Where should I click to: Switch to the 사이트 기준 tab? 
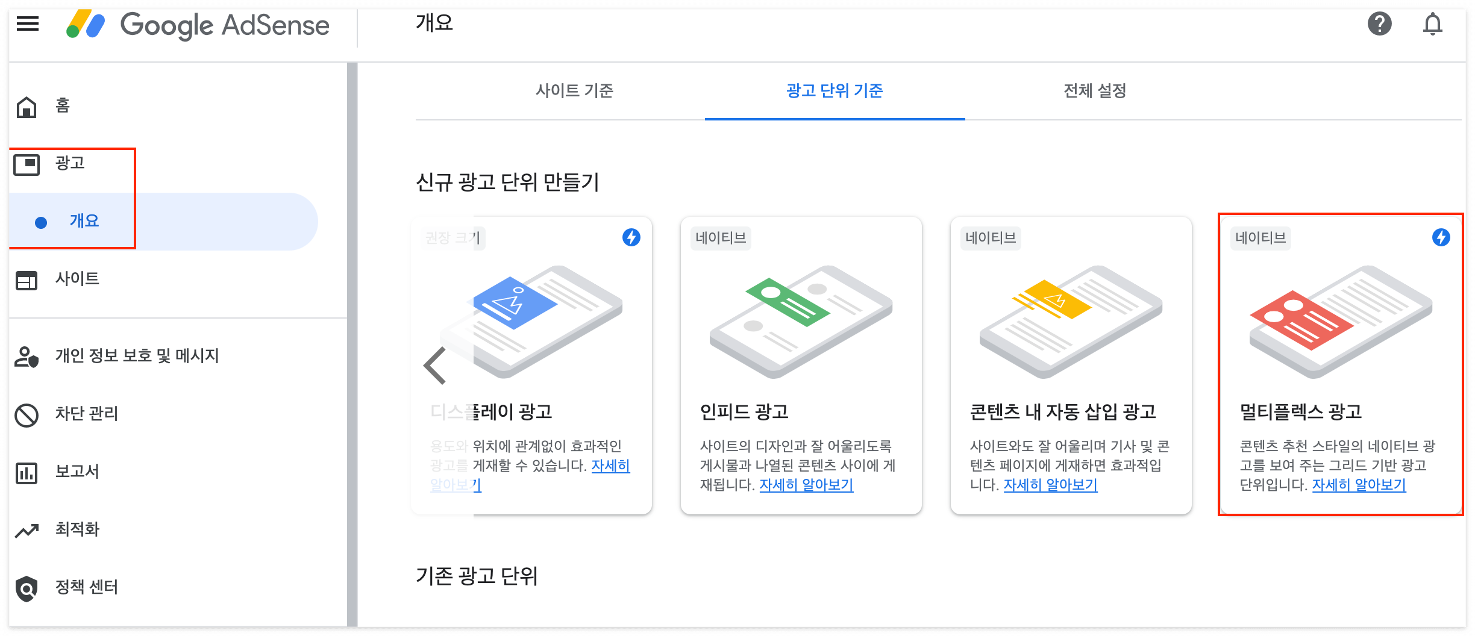[577, 92]
